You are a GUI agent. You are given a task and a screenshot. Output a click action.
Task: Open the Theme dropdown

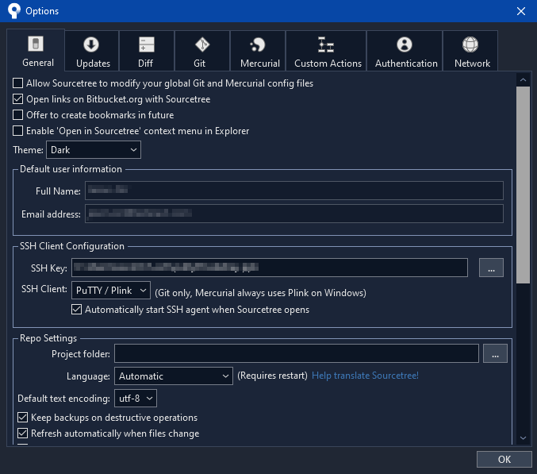(94, 150)
